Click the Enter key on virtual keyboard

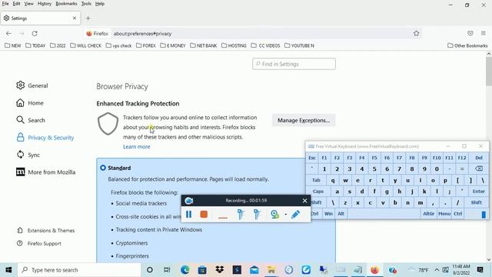(478, 192)
